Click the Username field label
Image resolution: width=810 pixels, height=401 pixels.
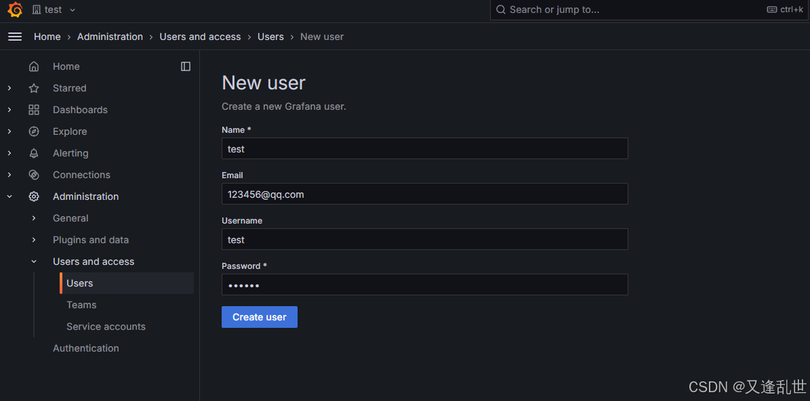tap(242, 220)
